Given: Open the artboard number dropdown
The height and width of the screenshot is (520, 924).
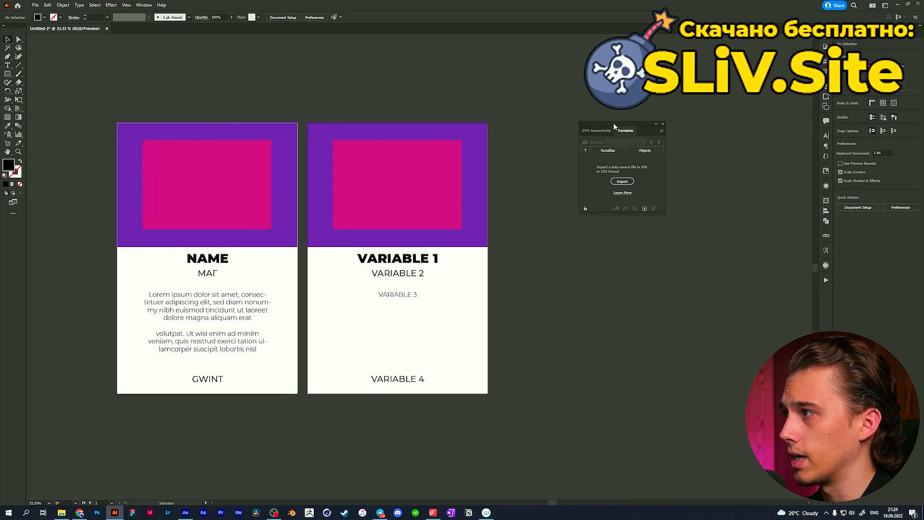Looking at the screenshot, I should [x=112, y=503].
